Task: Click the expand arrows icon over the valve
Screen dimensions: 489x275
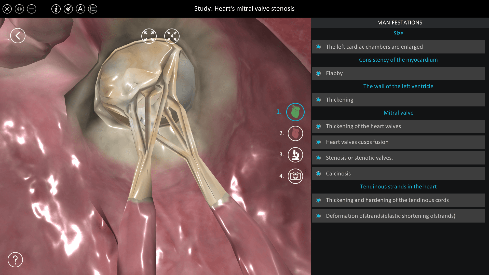Action: 149,36
